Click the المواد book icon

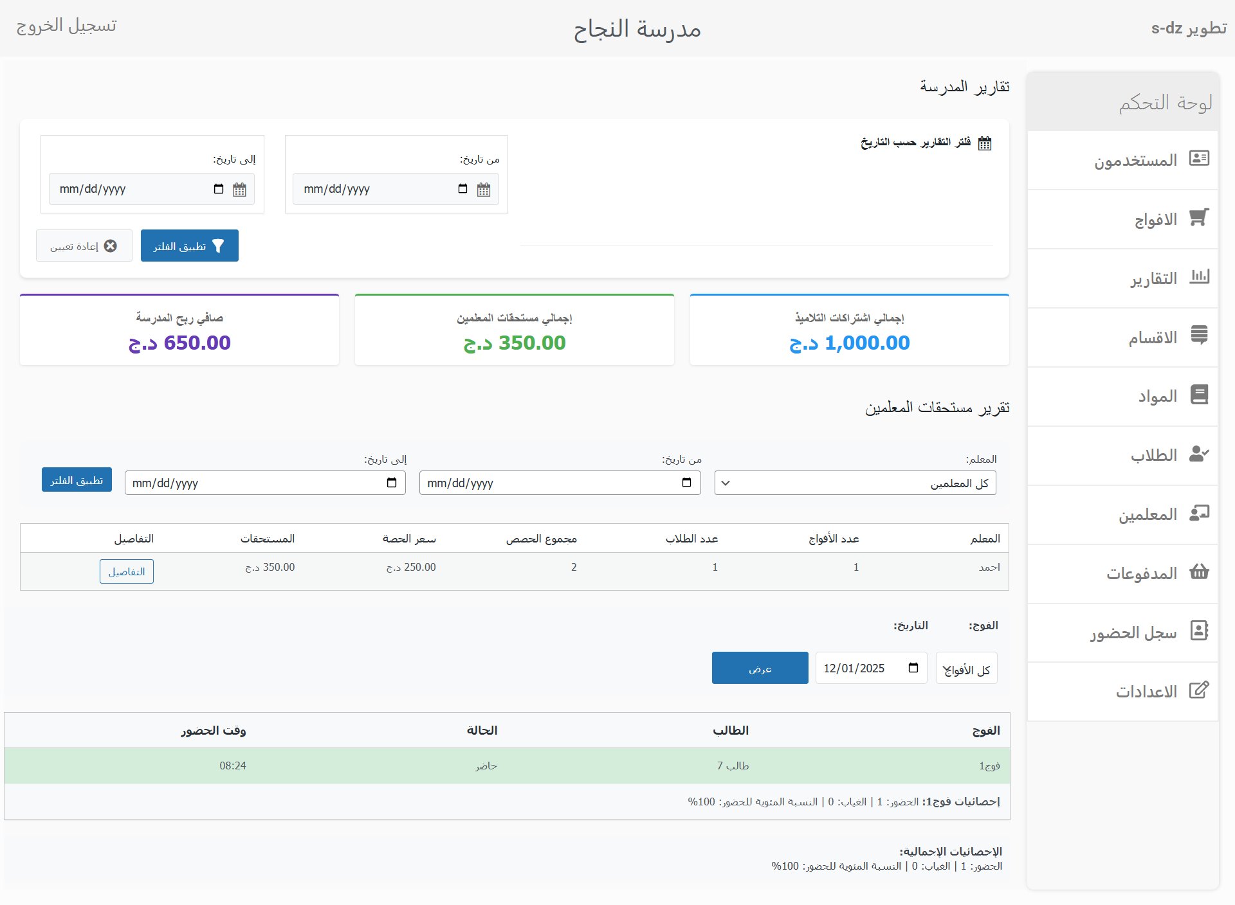pos(1198,395)
